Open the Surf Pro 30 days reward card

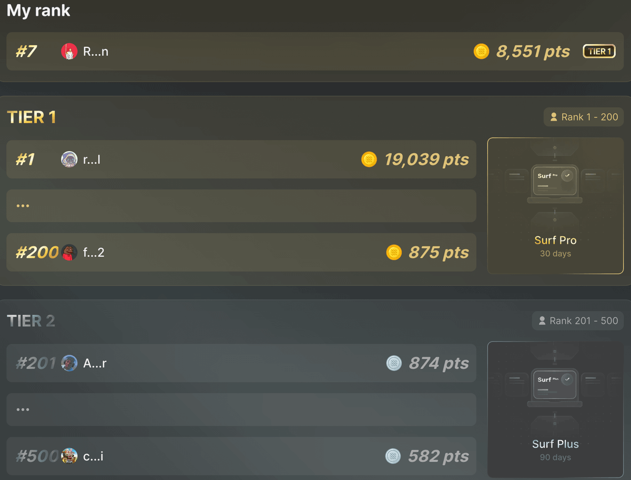coord(555,206)
